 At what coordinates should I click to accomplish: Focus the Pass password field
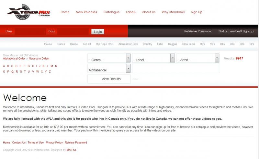73,31
